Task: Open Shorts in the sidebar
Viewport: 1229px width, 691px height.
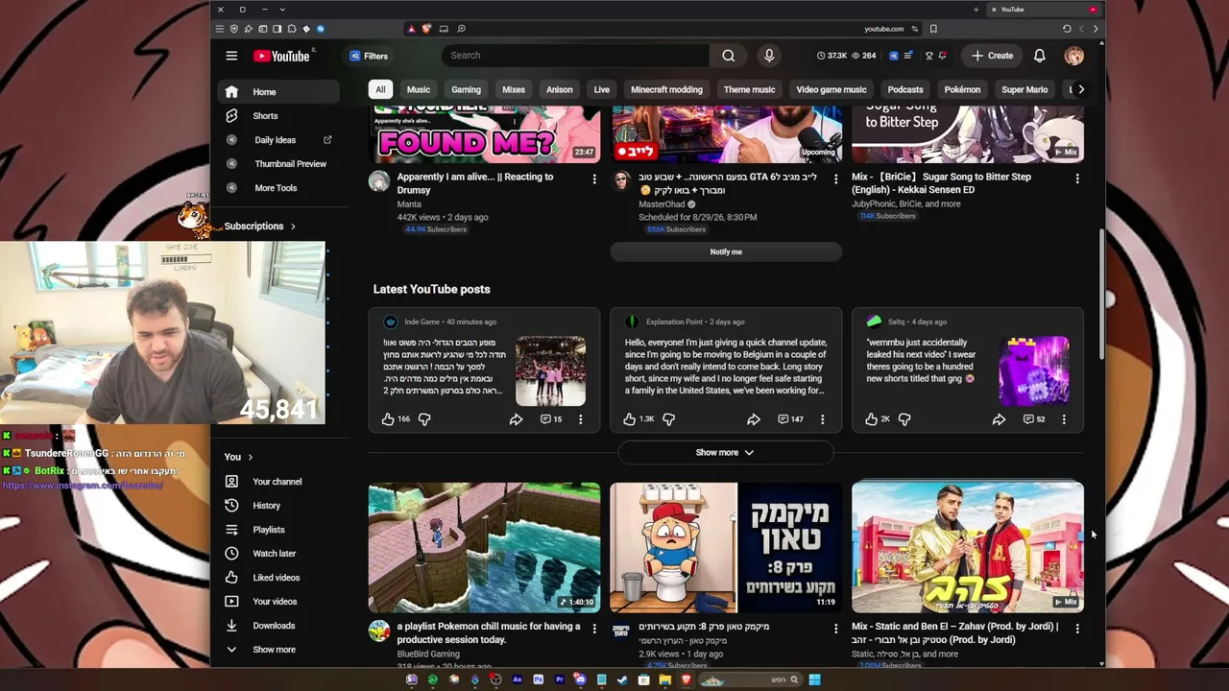Action: (278, 116)
